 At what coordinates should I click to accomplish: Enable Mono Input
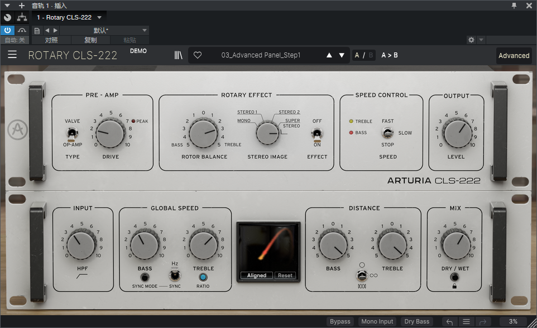[377, 321]
